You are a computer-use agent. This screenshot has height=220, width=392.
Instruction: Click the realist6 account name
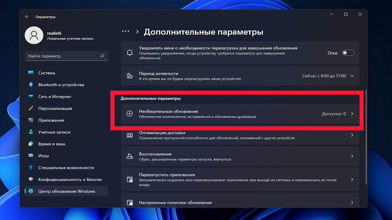54,33
